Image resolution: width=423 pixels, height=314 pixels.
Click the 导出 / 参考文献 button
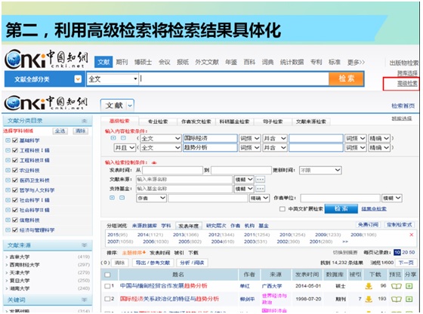(x=153, y=263)
